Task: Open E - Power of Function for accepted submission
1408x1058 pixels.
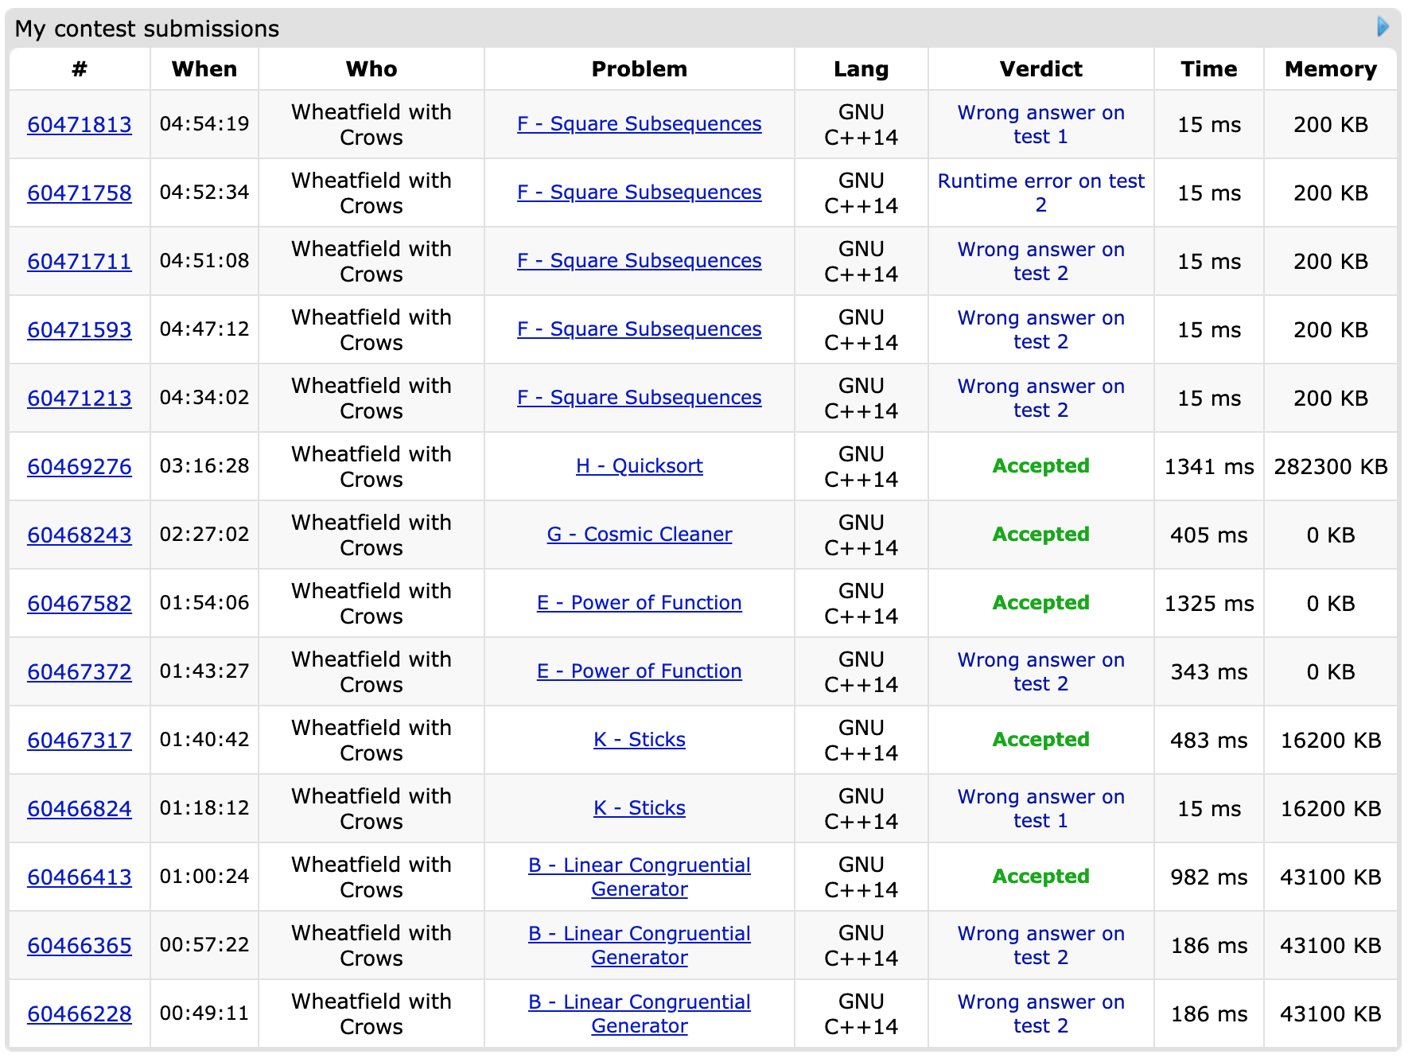Action: click(639, 603)
